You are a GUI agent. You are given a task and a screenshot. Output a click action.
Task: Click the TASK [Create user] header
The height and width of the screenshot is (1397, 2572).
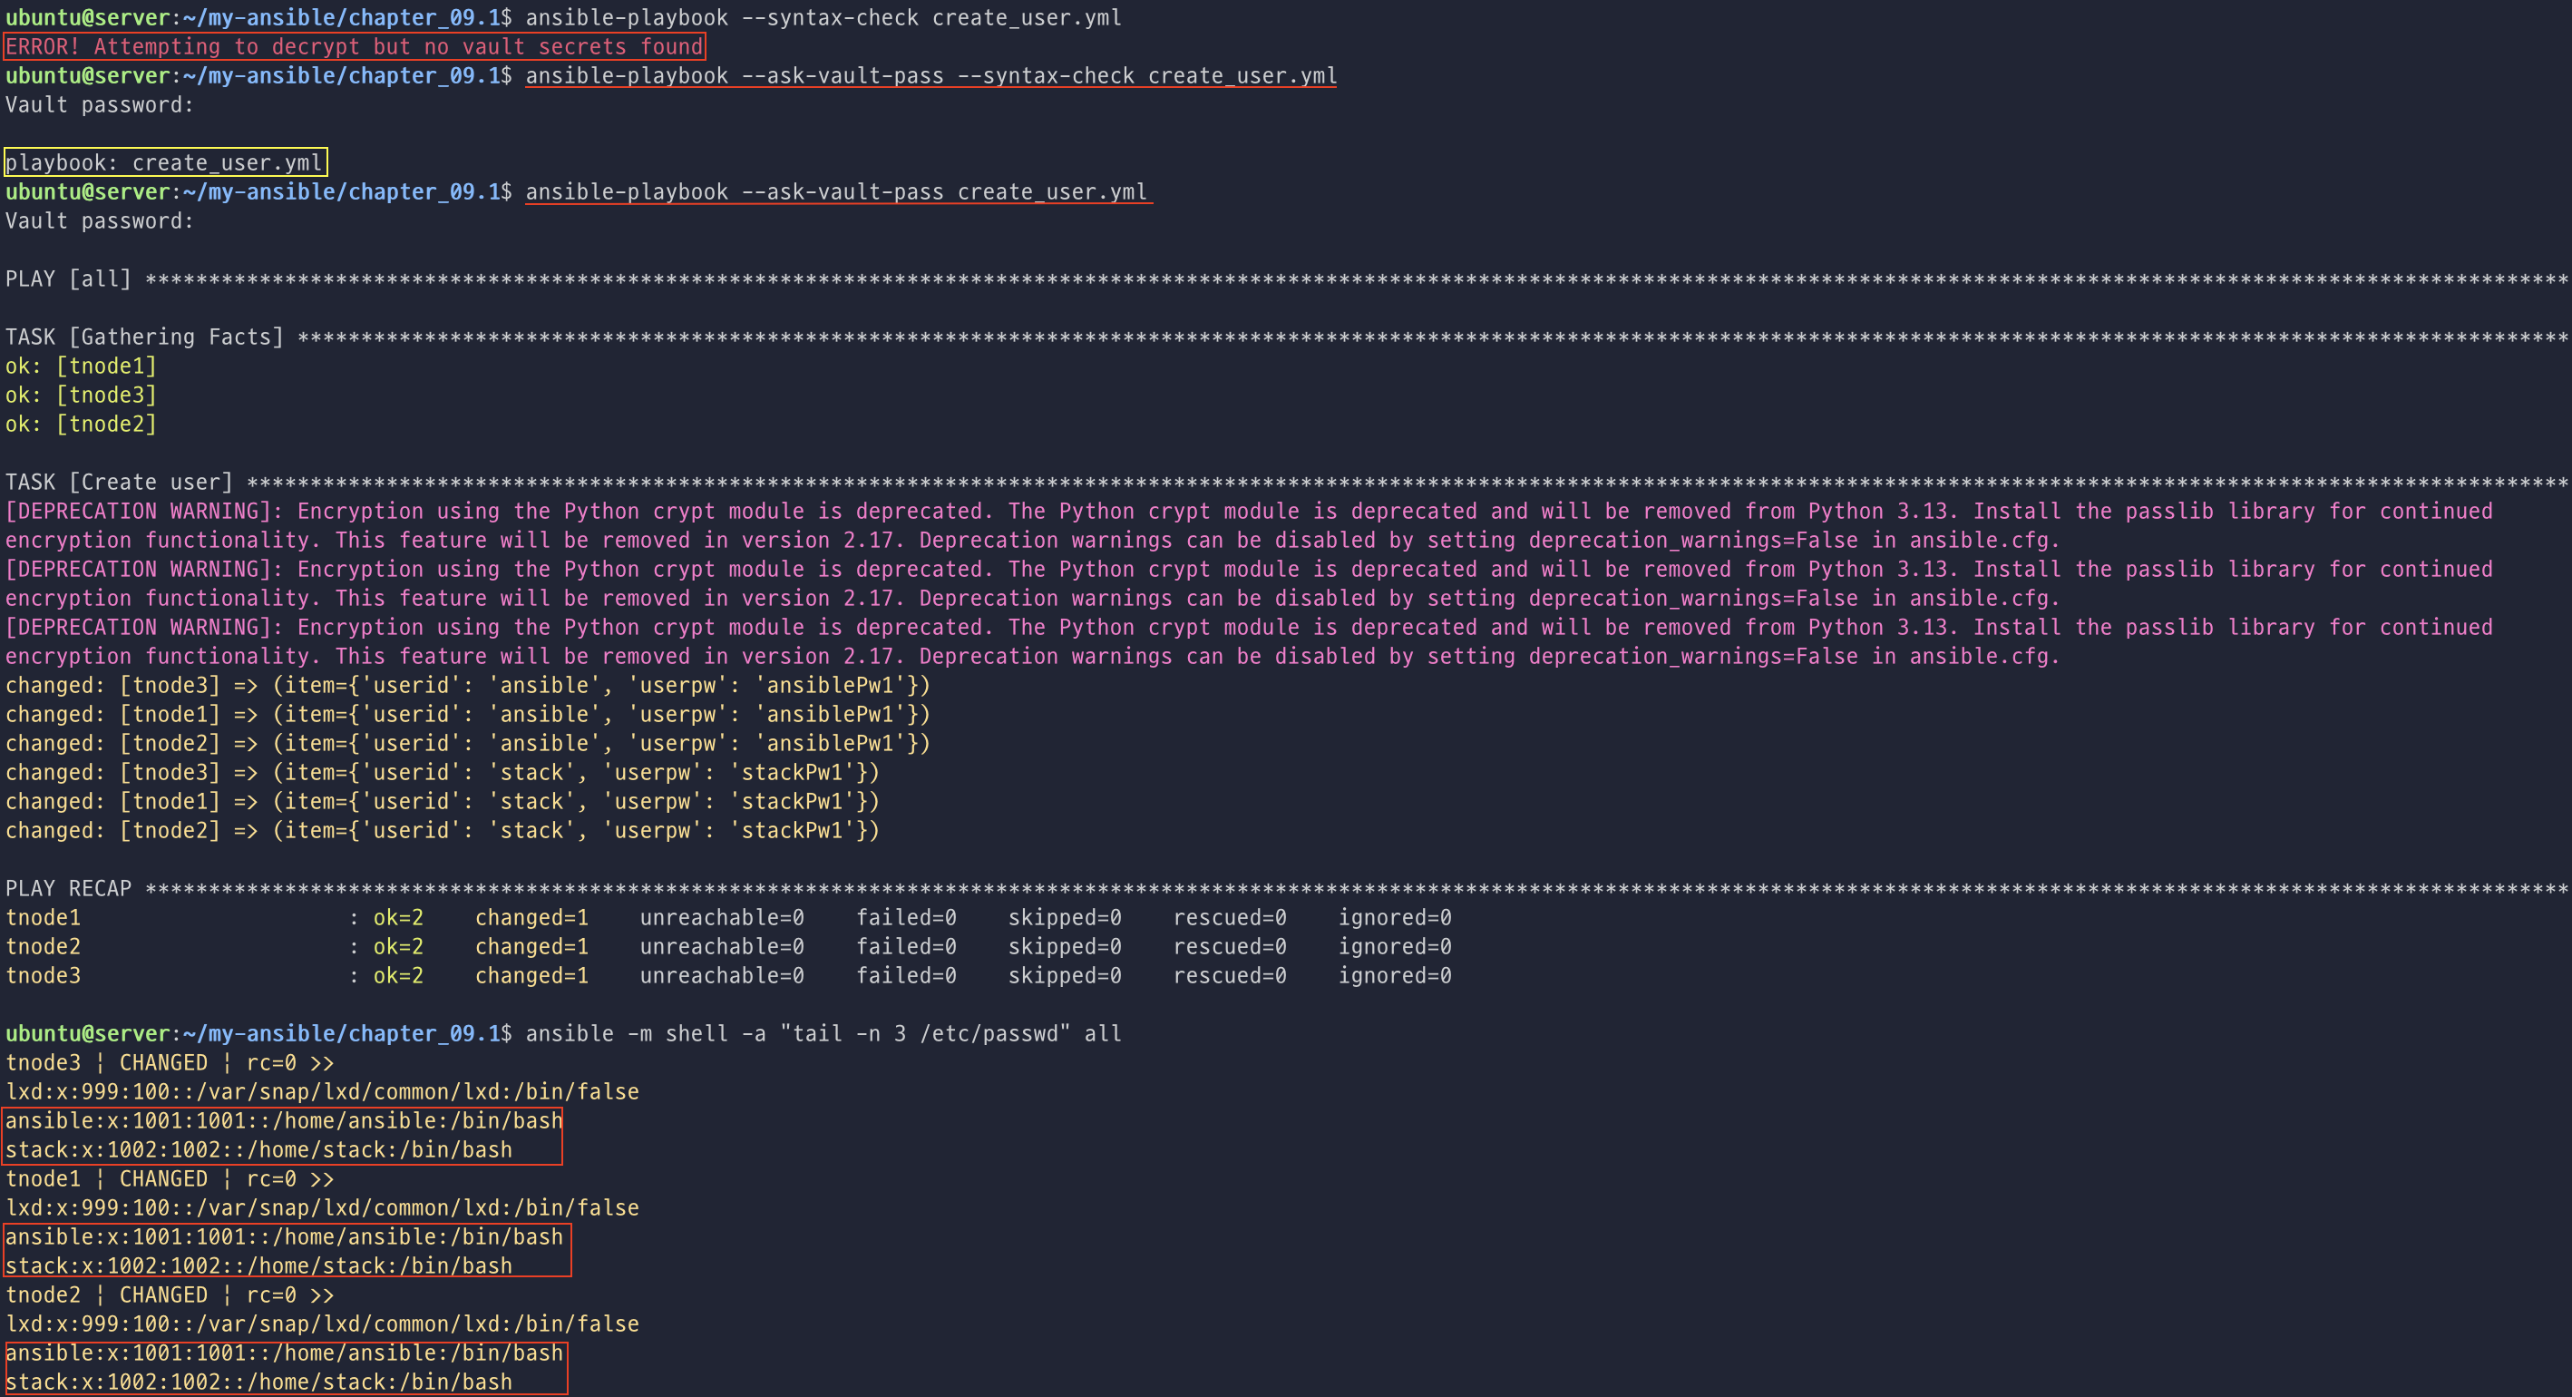[119, 483]
